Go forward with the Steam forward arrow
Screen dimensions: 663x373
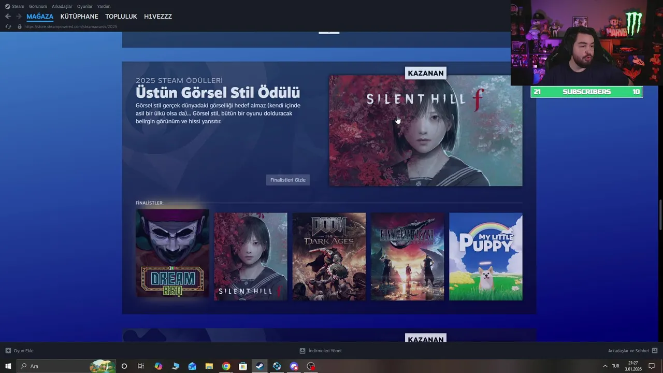(19, 17)
